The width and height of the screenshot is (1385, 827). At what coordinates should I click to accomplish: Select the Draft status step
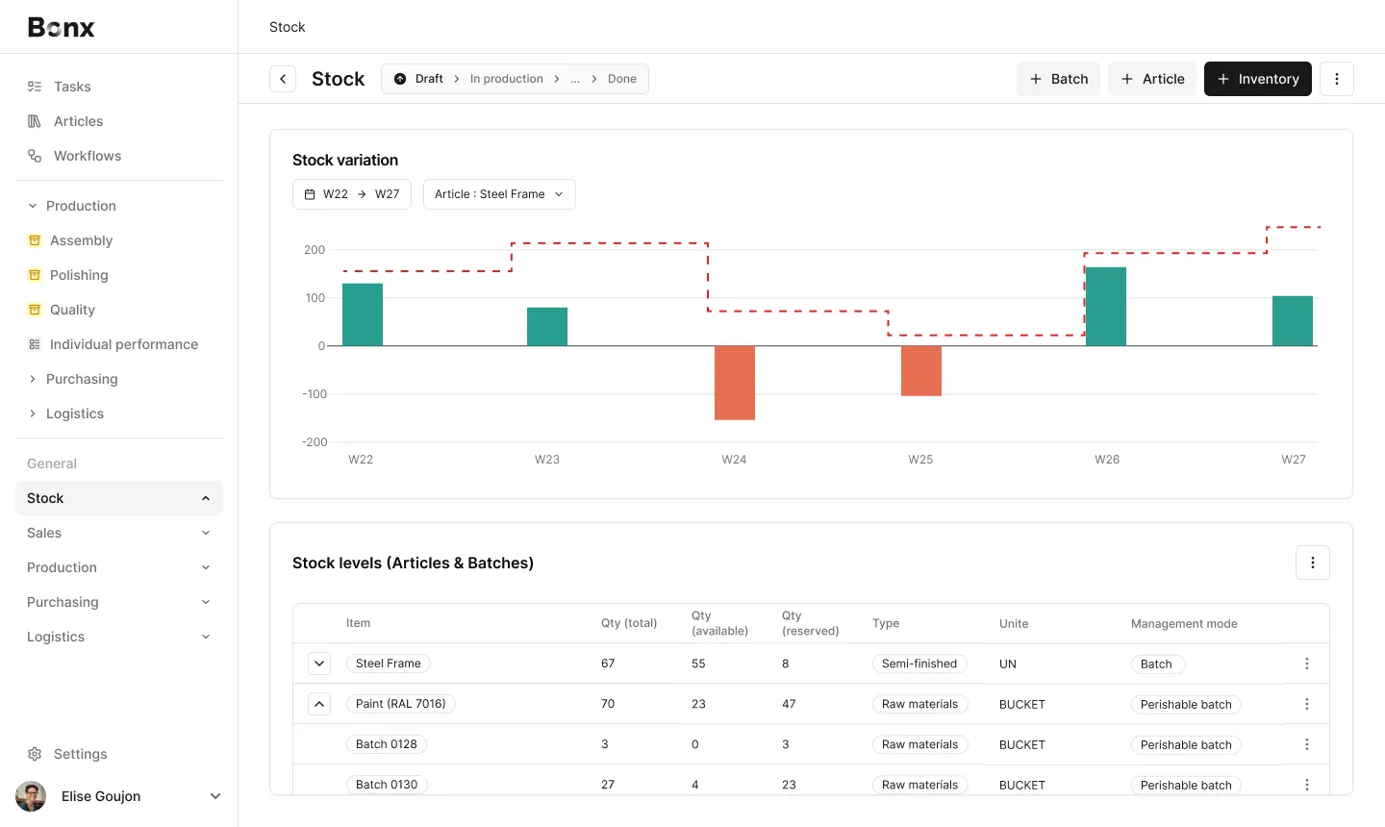pos(418,79)
